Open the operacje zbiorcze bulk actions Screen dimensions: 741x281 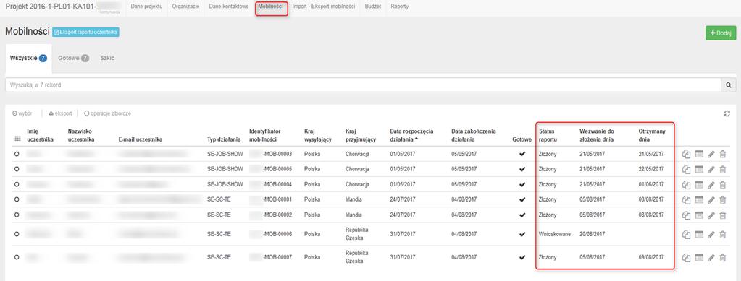107,113
